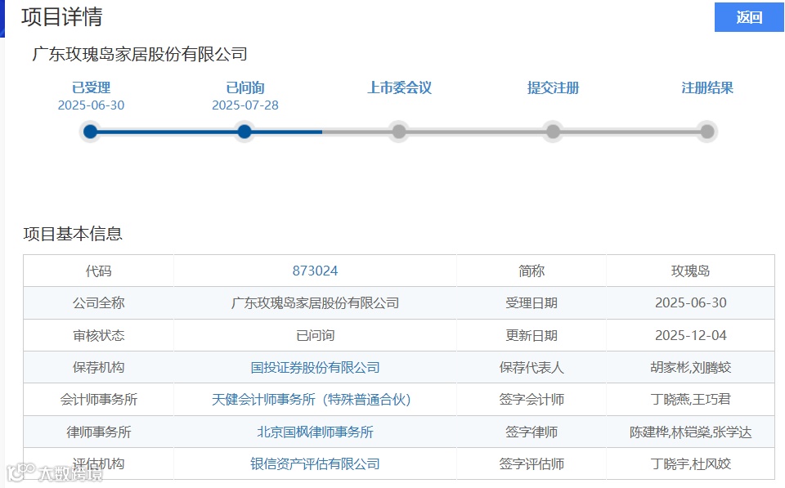The height and width of the screenshot is (488, 785).
Task: Open the 873024 stock code link
Action: click(x=315, y=271)
